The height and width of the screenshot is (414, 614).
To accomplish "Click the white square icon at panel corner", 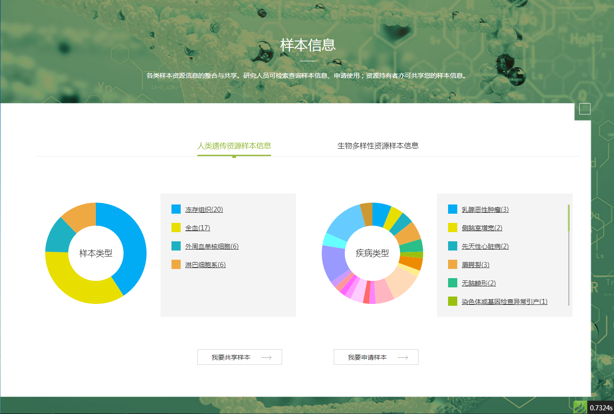I will click(x=584, y=109).
